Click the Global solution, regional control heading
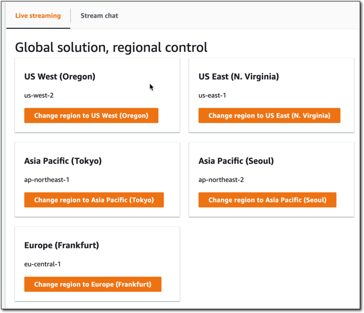This screenshot has width=364, height=313. 111,47
